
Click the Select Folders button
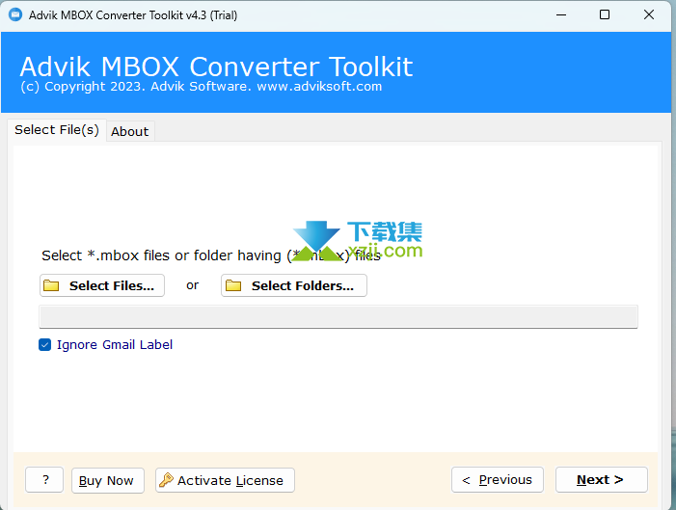pos(294,285)
